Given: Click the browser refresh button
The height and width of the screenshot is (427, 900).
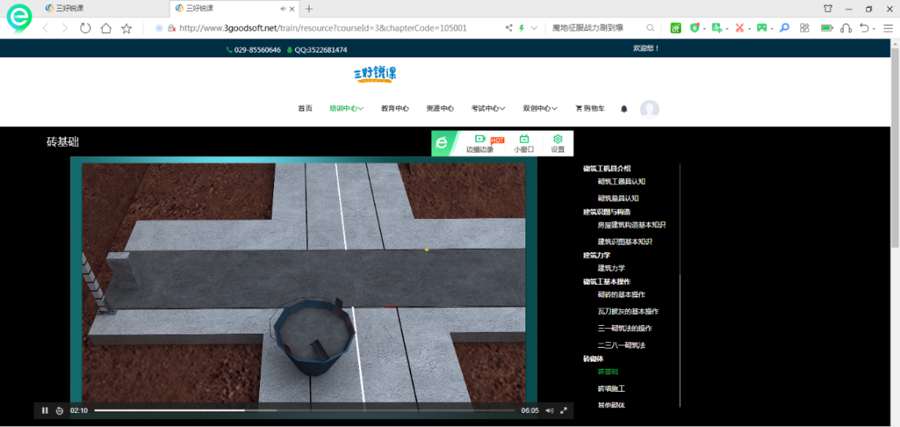Looking at the screenshot, I should [85, 28].
